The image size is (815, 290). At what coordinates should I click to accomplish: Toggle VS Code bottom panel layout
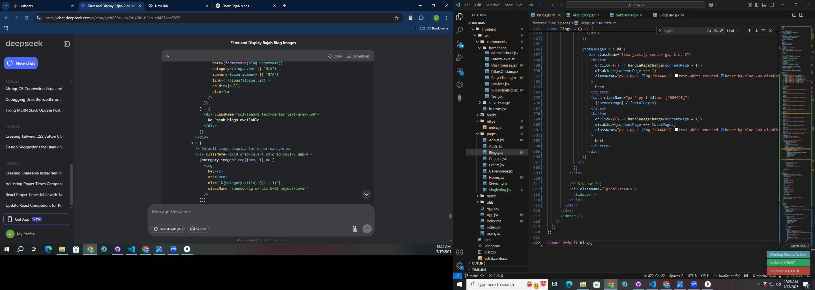coord(764,5)
